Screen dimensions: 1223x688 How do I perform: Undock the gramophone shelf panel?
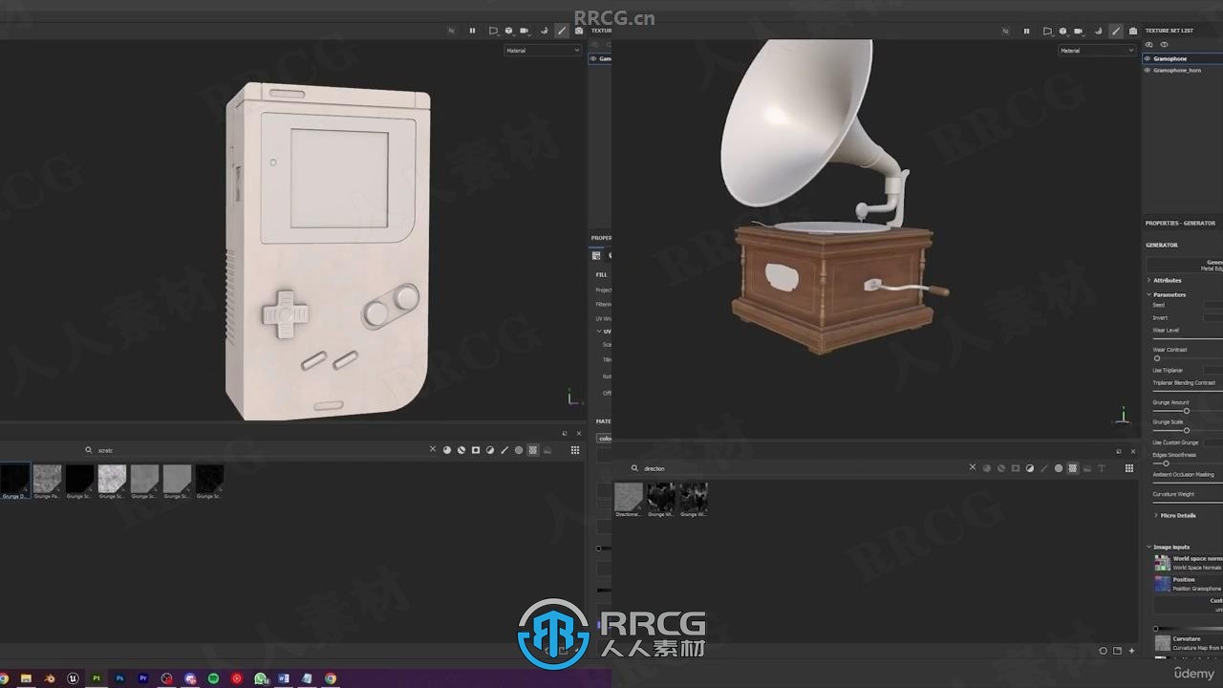(1119, 452)
